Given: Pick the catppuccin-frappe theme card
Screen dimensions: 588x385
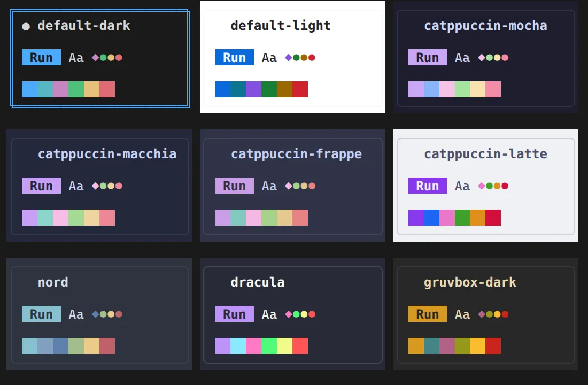Looking at the screenshot, I should [293, 187].
